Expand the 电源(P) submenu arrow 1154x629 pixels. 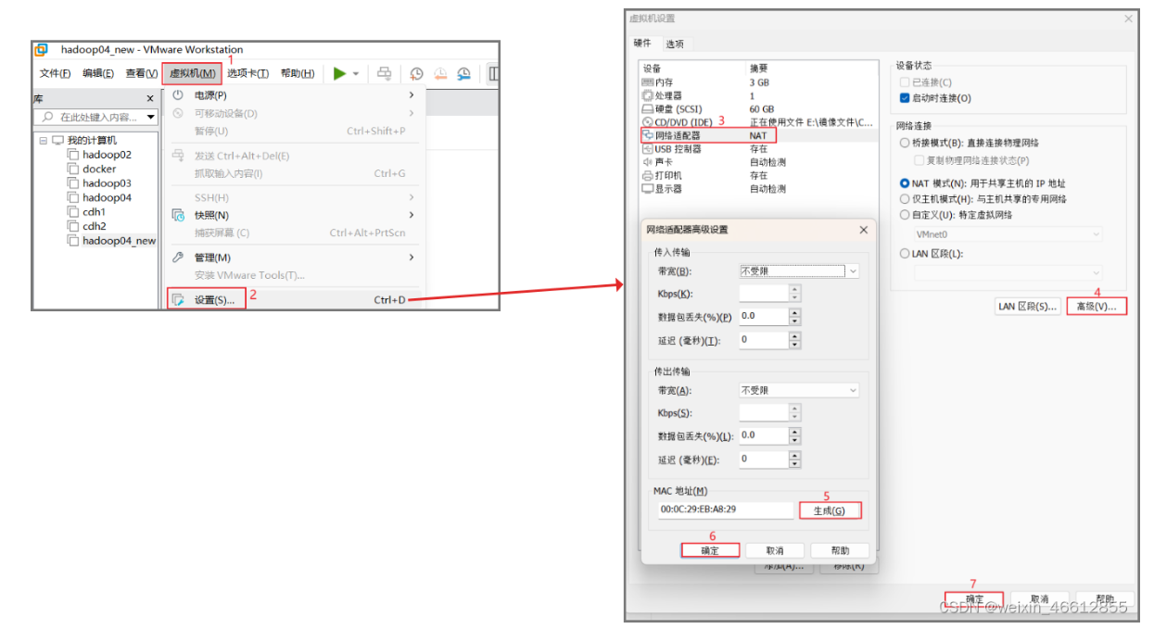coord(412,95)
